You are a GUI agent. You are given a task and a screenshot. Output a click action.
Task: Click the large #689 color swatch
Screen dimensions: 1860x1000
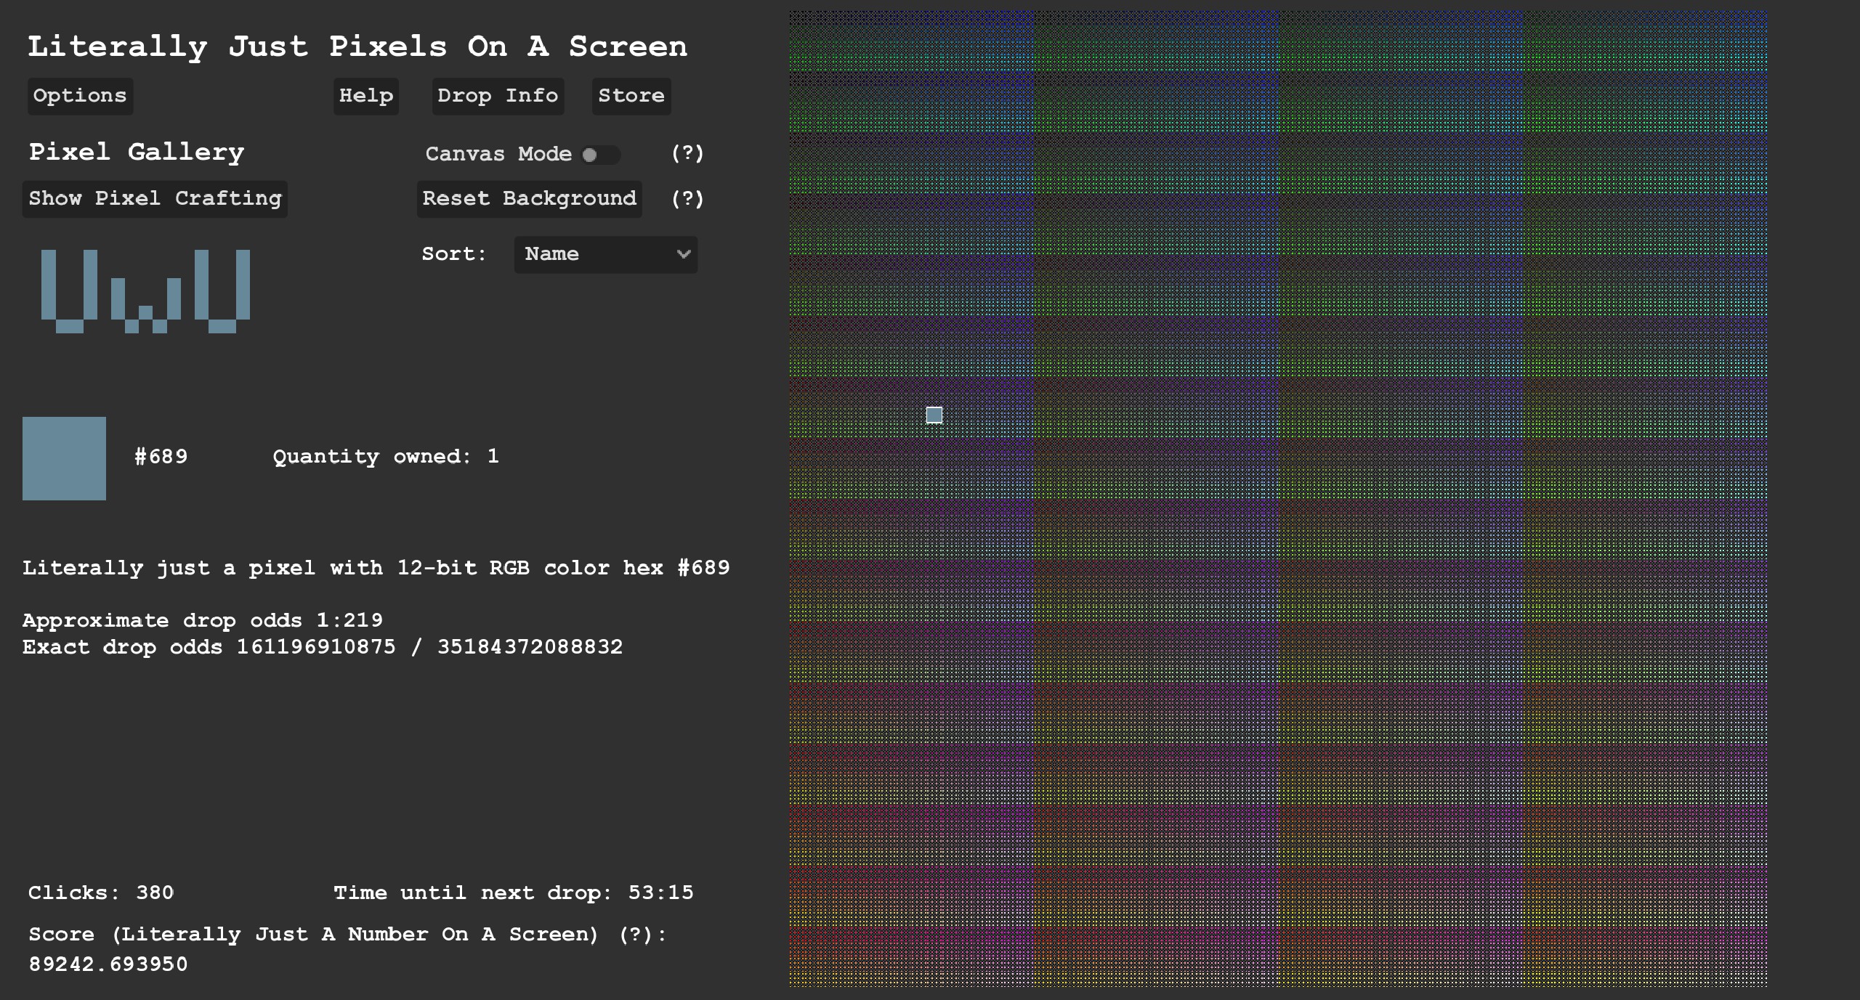(64, 458)
